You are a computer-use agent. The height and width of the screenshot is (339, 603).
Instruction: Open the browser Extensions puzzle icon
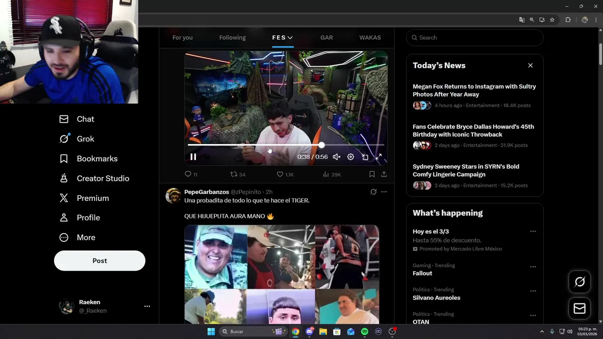[568, 20]
